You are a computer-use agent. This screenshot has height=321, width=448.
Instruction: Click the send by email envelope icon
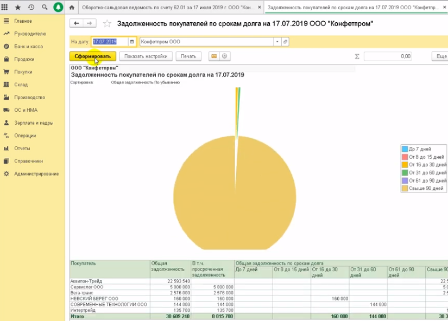tap(214, 56)
